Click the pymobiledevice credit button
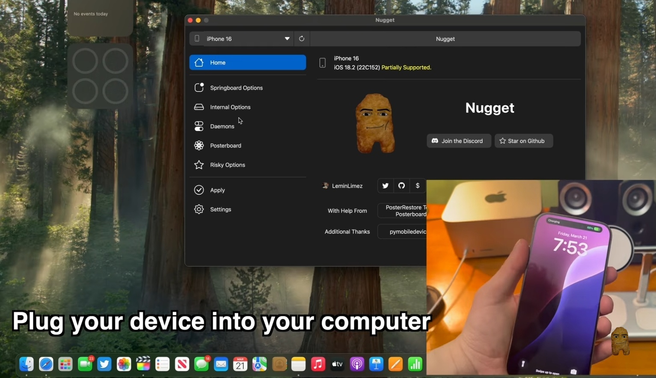Screen dimensions: 656x378 (402, 232)
